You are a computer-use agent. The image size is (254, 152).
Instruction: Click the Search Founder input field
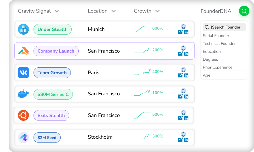[x=225, y=27]
